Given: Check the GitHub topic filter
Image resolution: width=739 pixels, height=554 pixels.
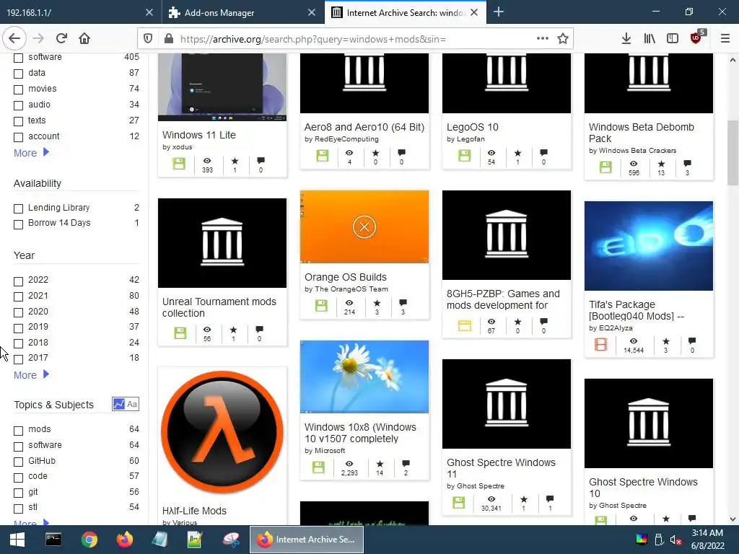Looking at the screenshot, I should tap(18, 462).
